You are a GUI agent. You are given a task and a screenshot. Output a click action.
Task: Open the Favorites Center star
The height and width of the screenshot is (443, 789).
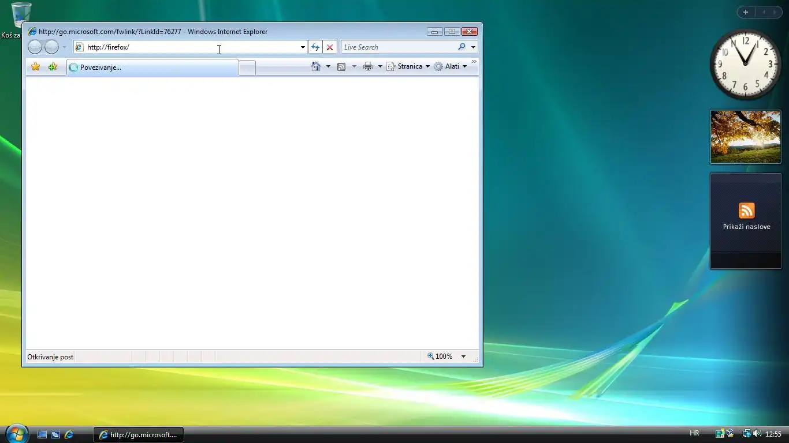(36, 67)
